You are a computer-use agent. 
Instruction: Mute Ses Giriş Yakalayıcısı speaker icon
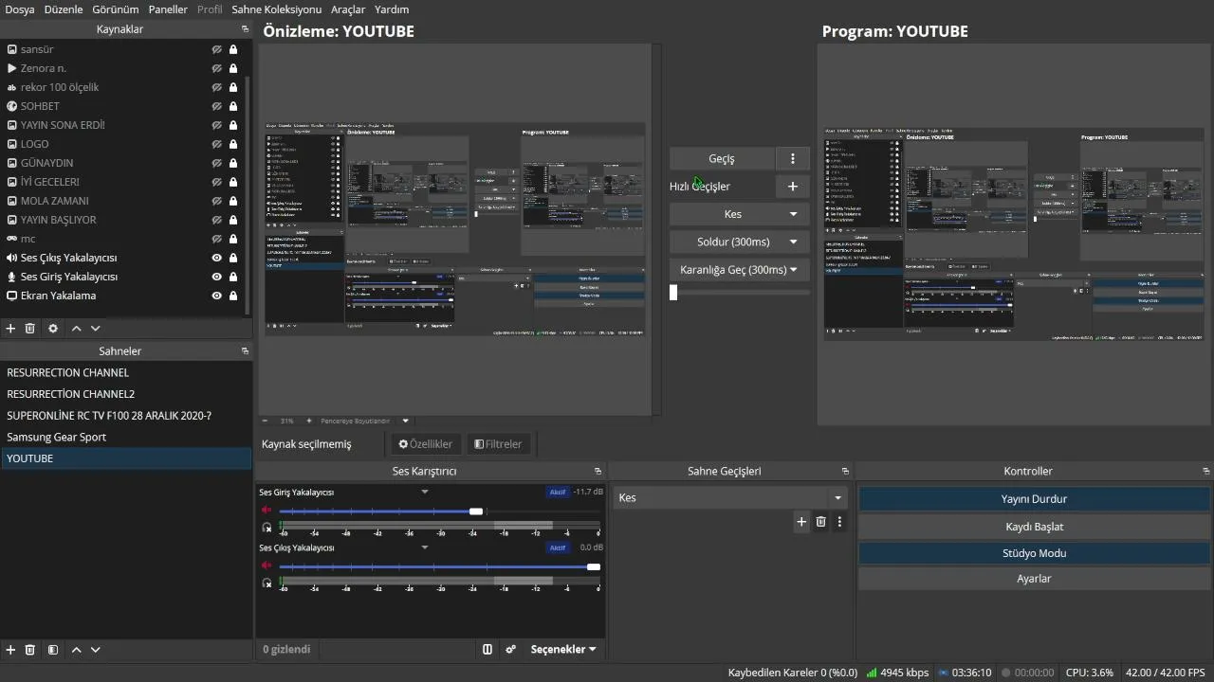[x=267, y=511]
